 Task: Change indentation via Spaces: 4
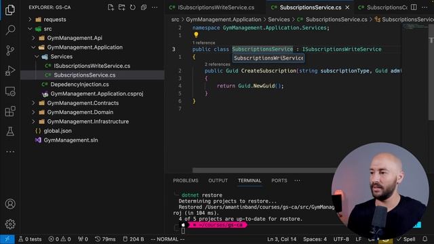click(x=315, y=239)
